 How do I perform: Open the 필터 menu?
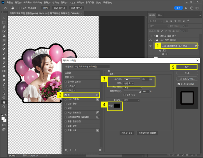coord(64,2)
